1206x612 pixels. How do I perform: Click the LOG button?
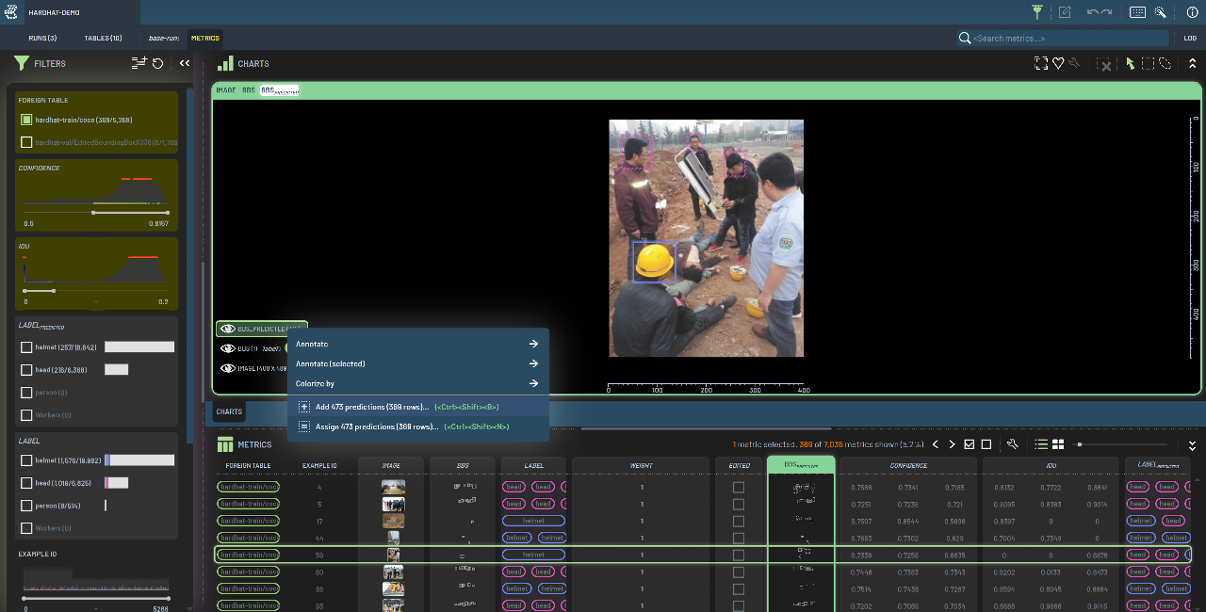pos(1190,38)
